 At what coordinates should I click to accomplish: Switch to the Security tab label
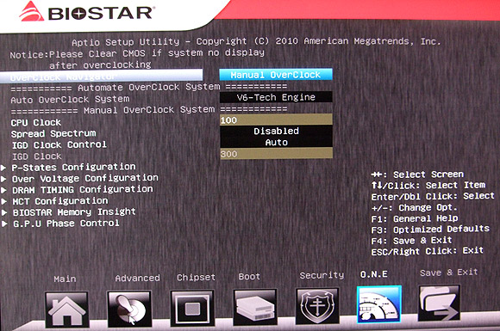322,275
